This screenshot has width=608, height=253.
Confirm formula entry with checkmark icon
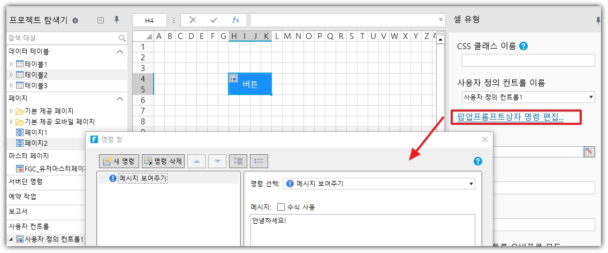pyautogui.click(x=214, y=20)
